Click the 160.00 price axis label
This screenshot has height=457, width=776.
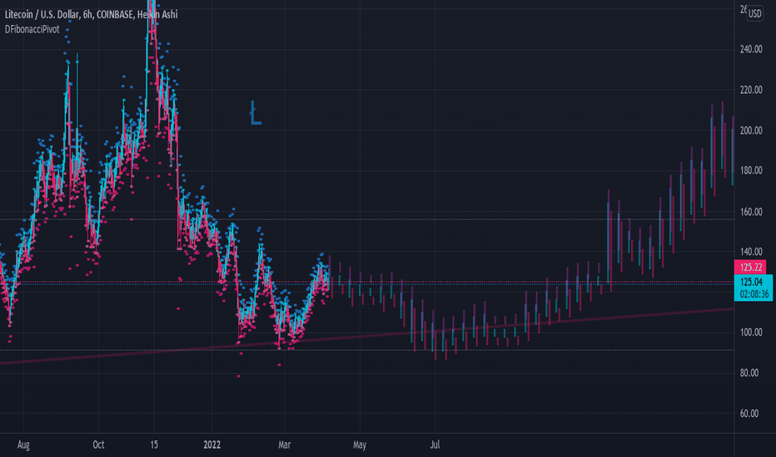751,211
